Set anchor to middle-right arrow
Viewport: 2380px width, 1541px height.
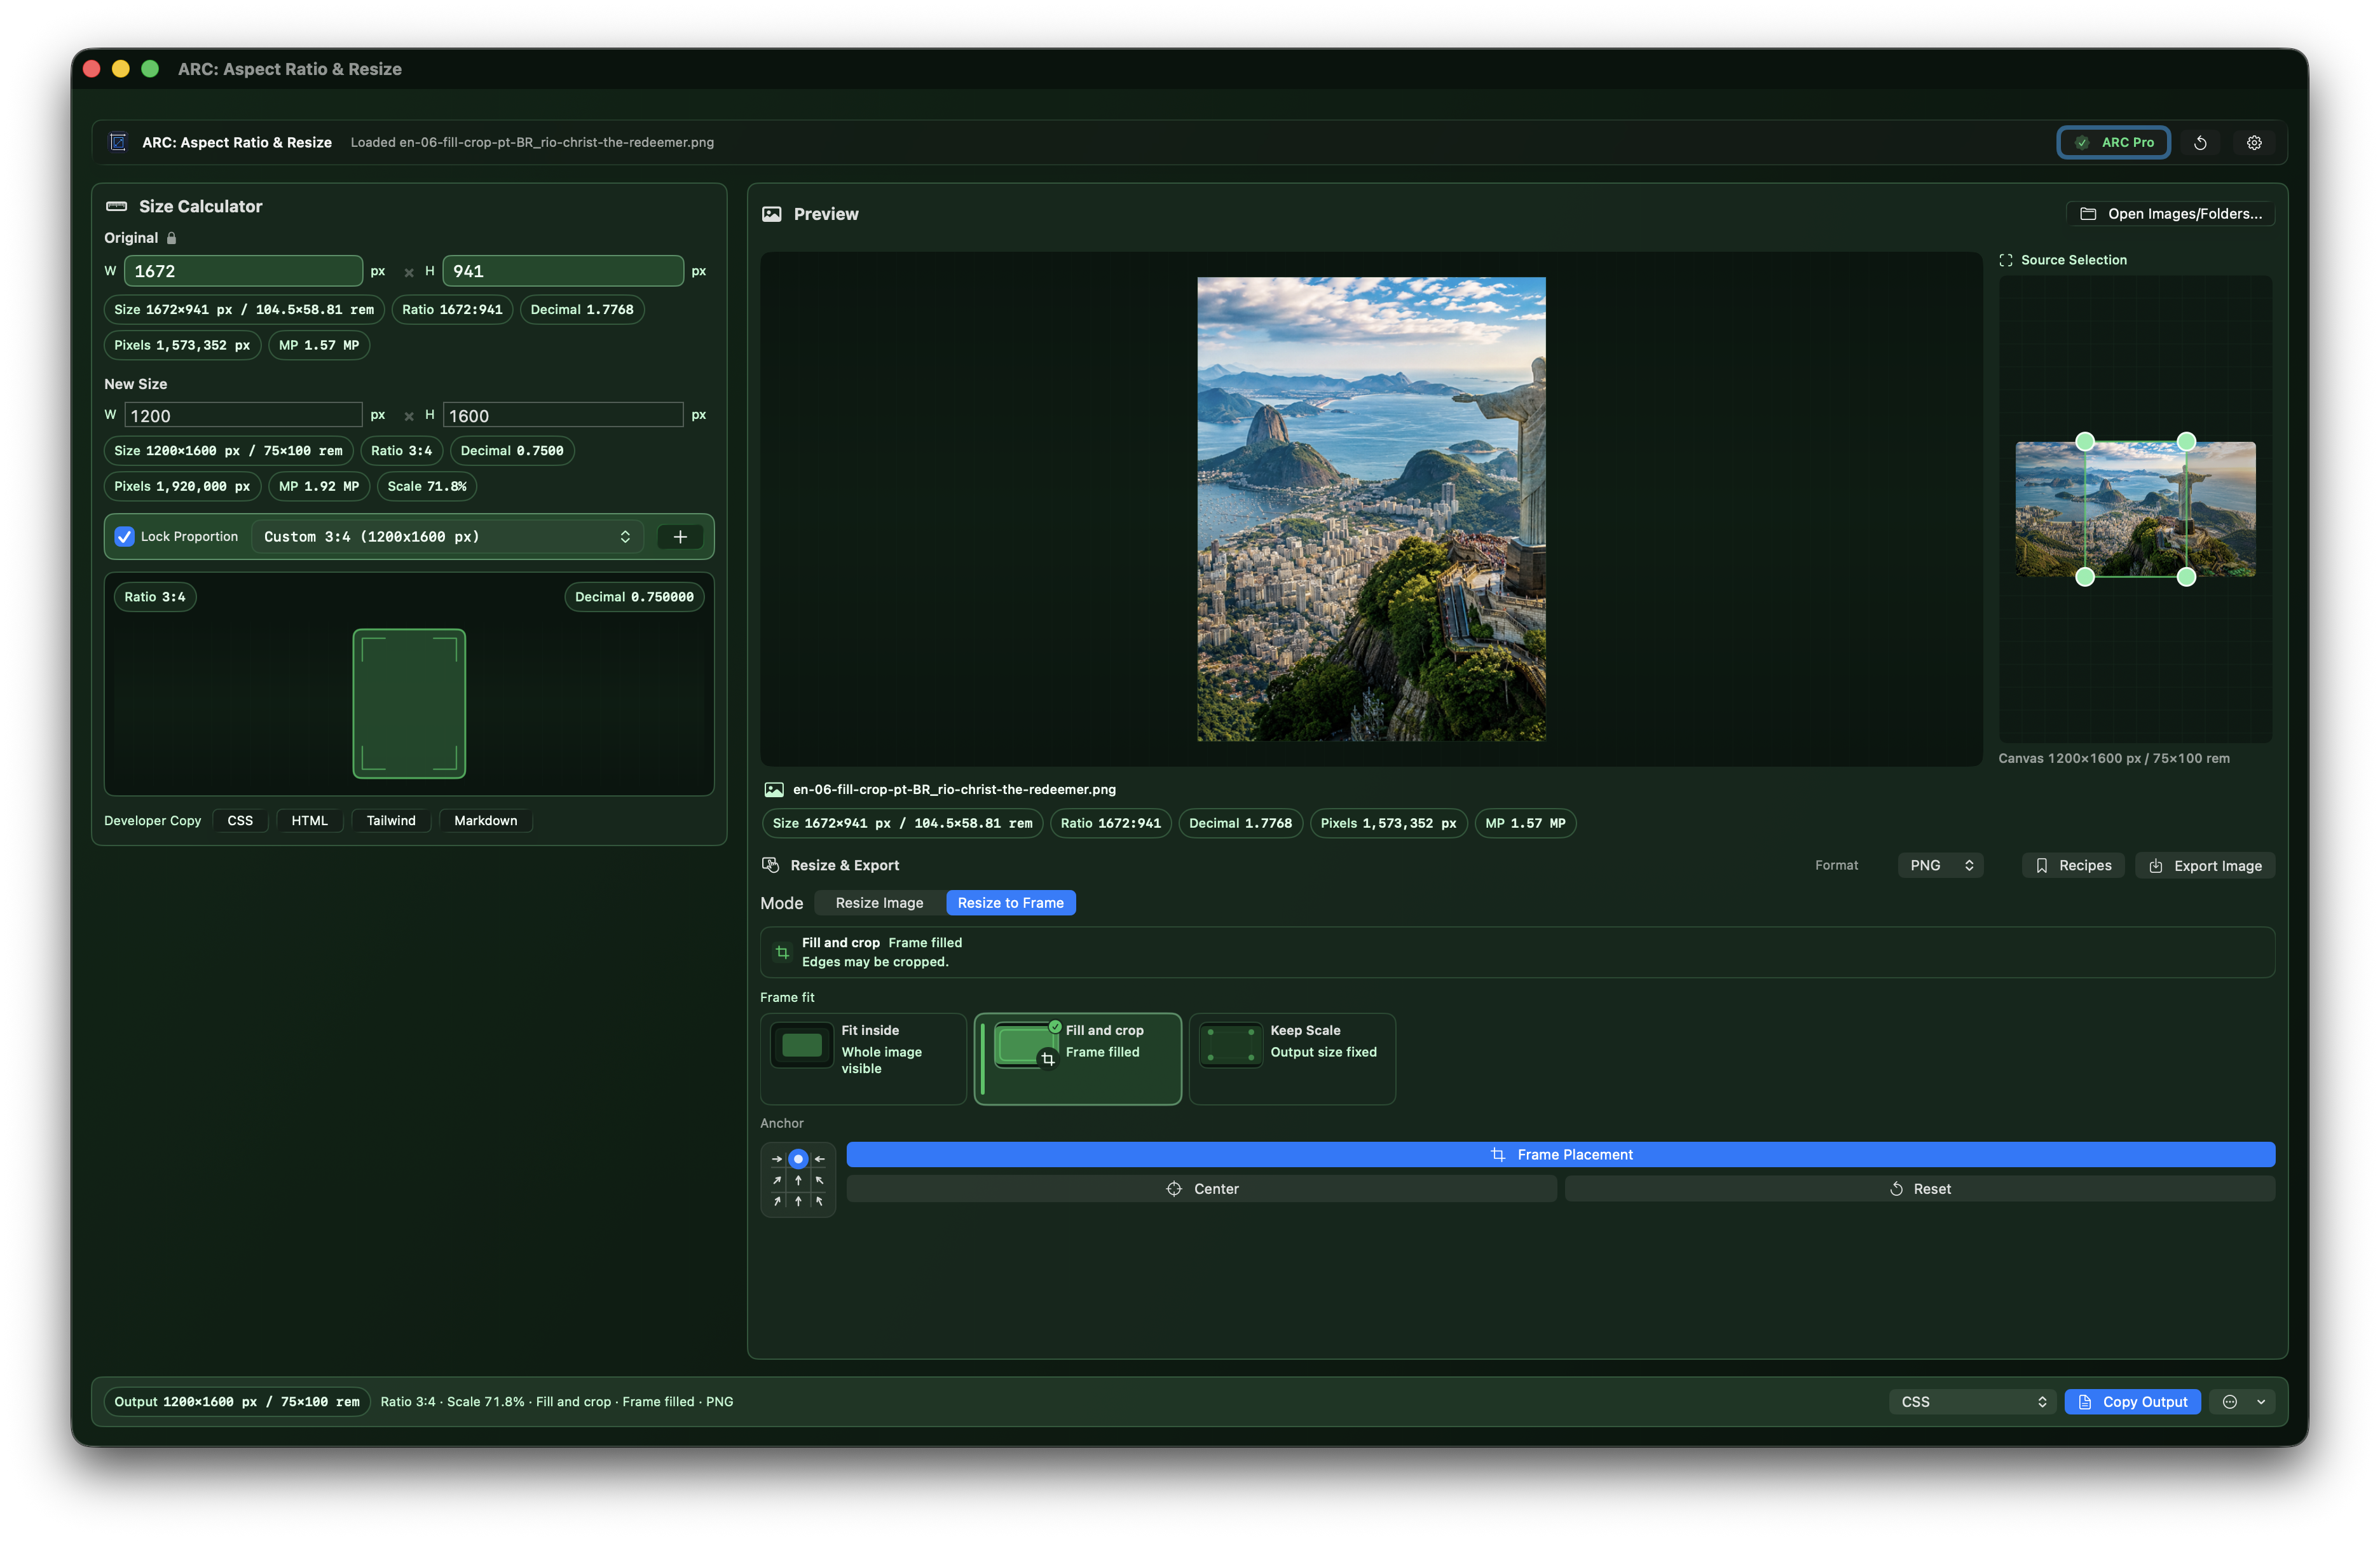(819, 1180)
